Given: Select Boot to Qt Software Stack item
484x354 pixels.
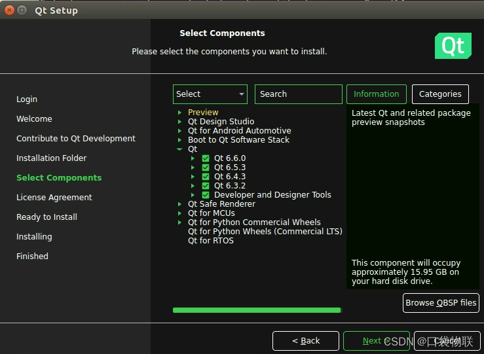Looking at the screenshot, I should [x=238, y=140].
